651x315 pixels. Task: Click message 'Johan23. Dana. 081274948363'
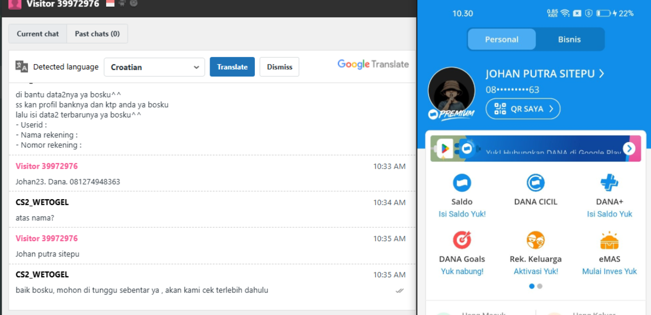pyautogui.click(x=68, y=182)
